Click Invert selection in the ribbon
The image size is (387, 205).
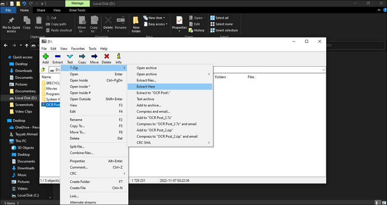(x=224, y=30)
